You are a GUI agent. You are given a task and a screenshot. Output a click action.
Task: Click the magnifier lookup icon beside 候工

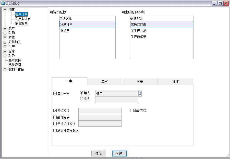coord(140,94)
